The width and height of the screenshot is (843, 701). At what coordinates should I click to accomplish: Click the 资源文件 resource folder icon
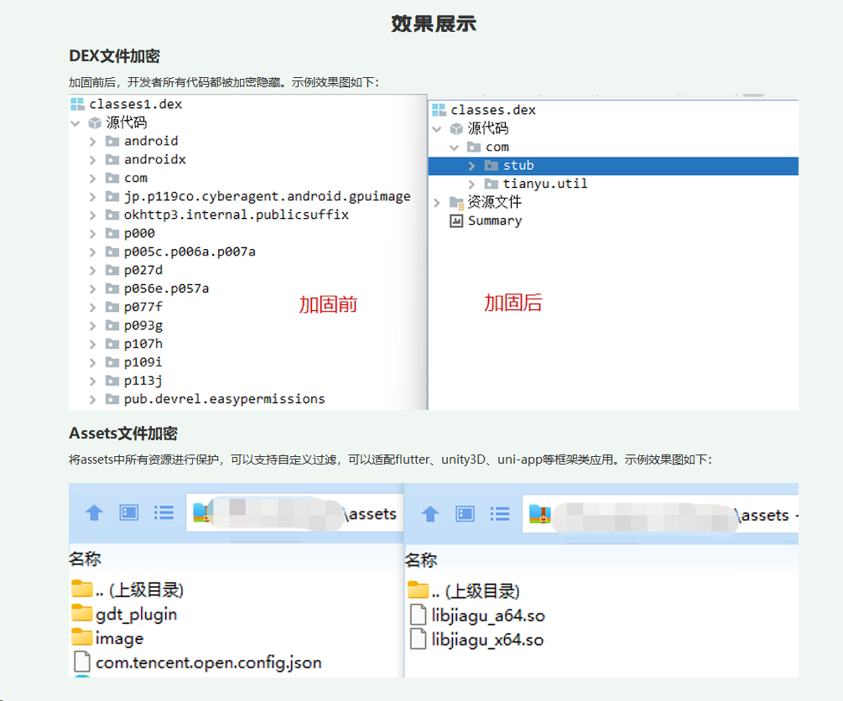point(456,203)
